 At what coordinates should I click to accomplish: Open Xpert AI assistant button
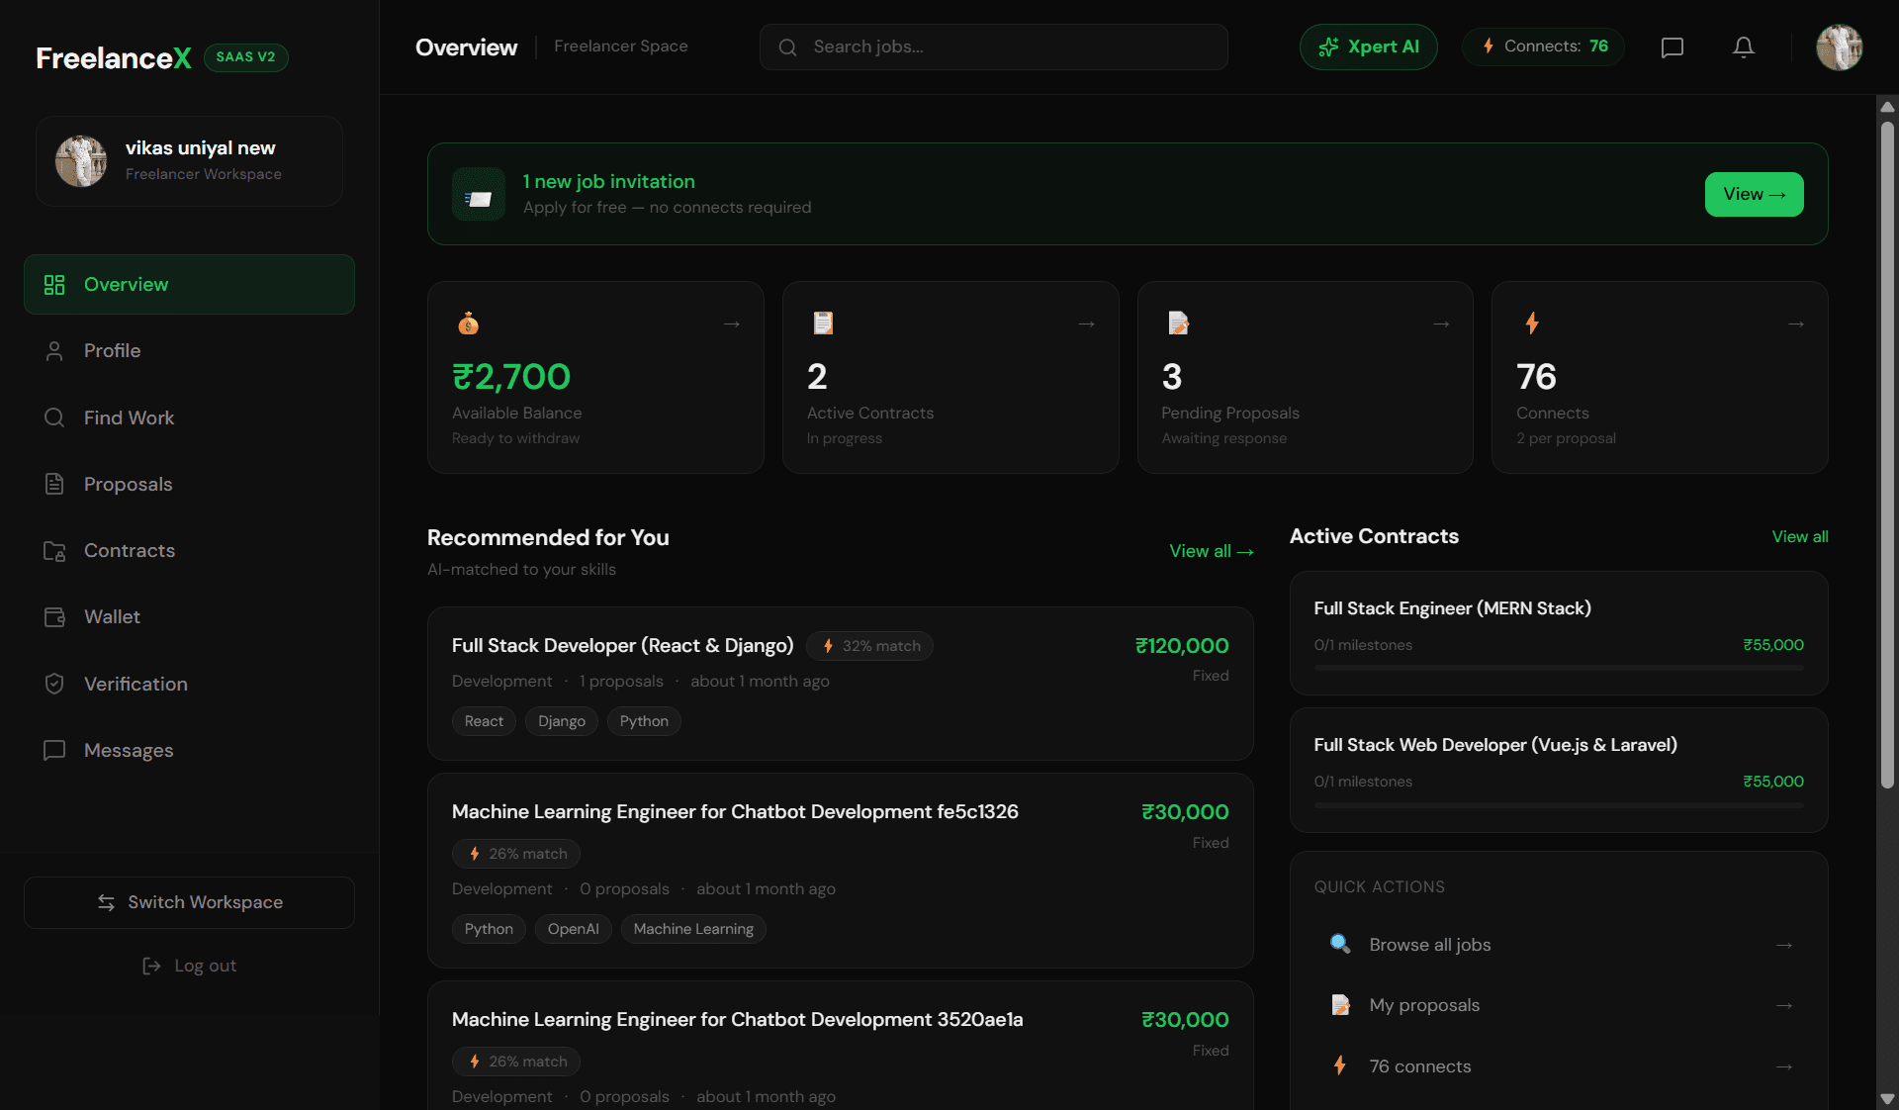[x=1368, y=47]
